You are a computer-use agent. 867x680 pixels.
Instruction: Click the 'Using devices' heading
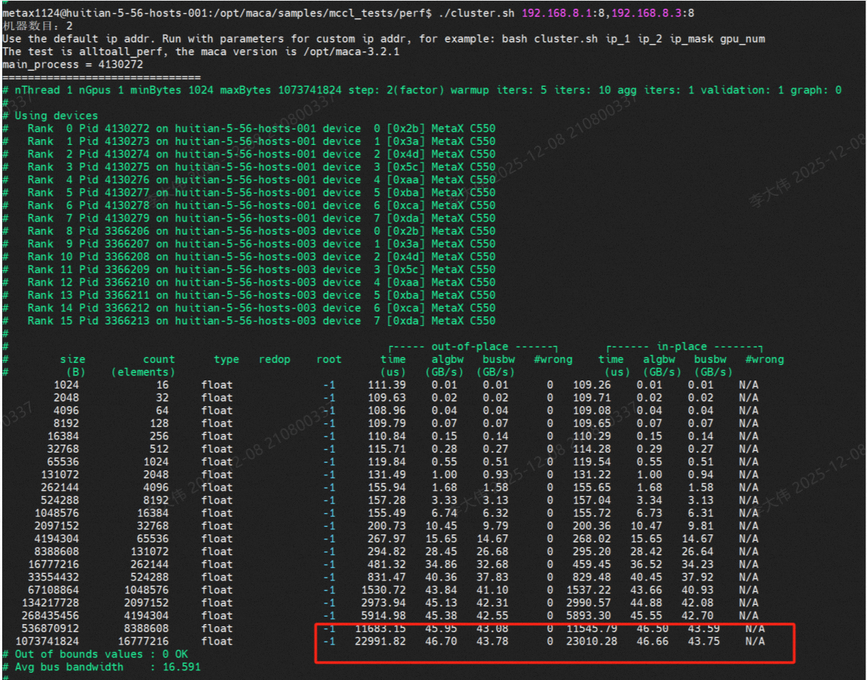56,116
